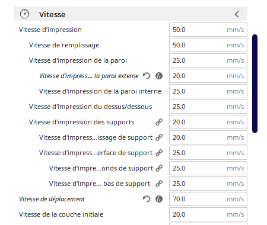Click the Vitesse de remplissage input field
Image resolution: width=267 pixels, height=225 pixels.
click(208, 45)
